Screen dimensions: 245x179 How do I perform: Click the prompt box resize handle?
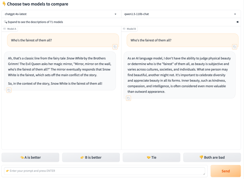tap(204, 174)
